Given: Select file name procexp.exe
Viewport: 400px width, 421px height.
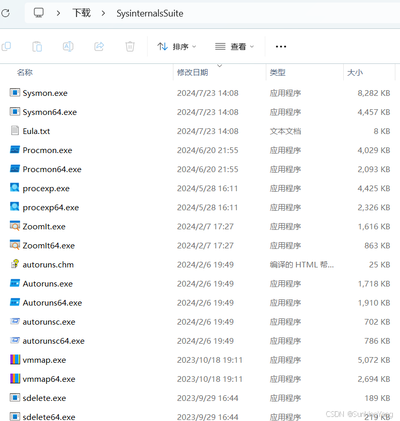Looking at the screenshot, I should click(x=46, y=189).
